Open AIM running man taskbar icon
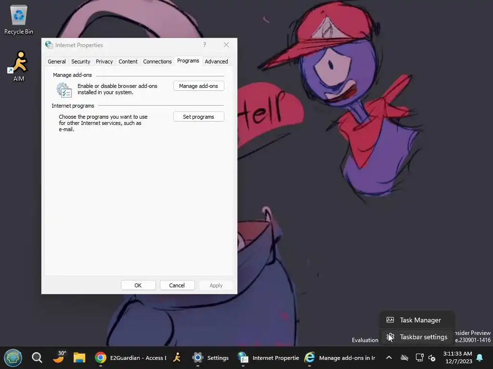Viewport: 493px width, 369px height. coord(177,357)
